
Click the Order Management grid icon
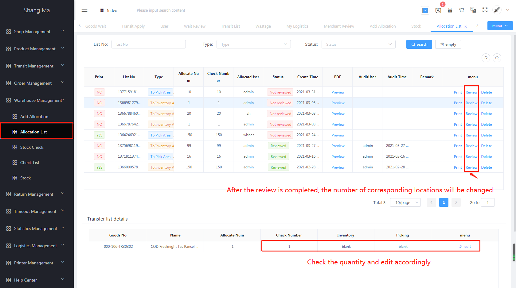(9, 83)
